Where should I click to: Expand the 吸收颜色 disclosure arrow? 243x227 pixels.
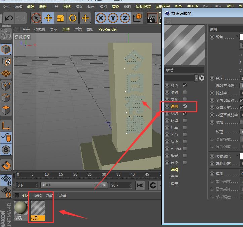237,155
